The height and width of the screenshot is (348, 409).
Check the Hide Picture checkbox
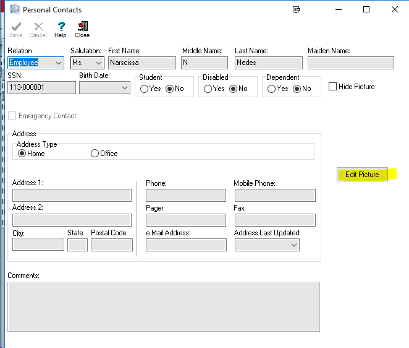(x=333, y=87)
